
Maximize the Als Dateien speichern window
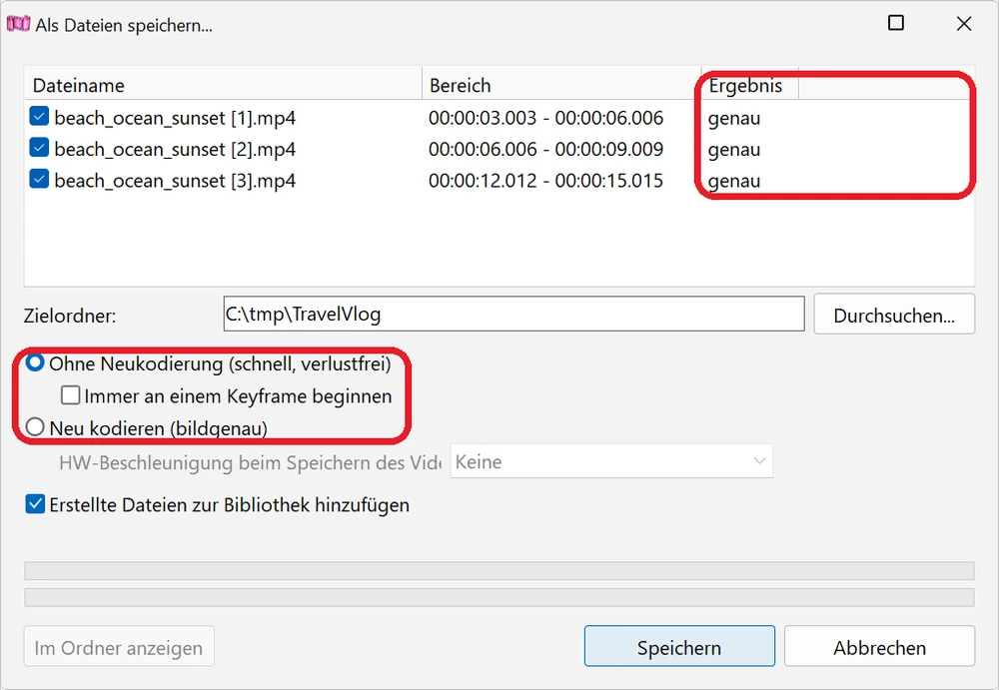tap(896, 23)
